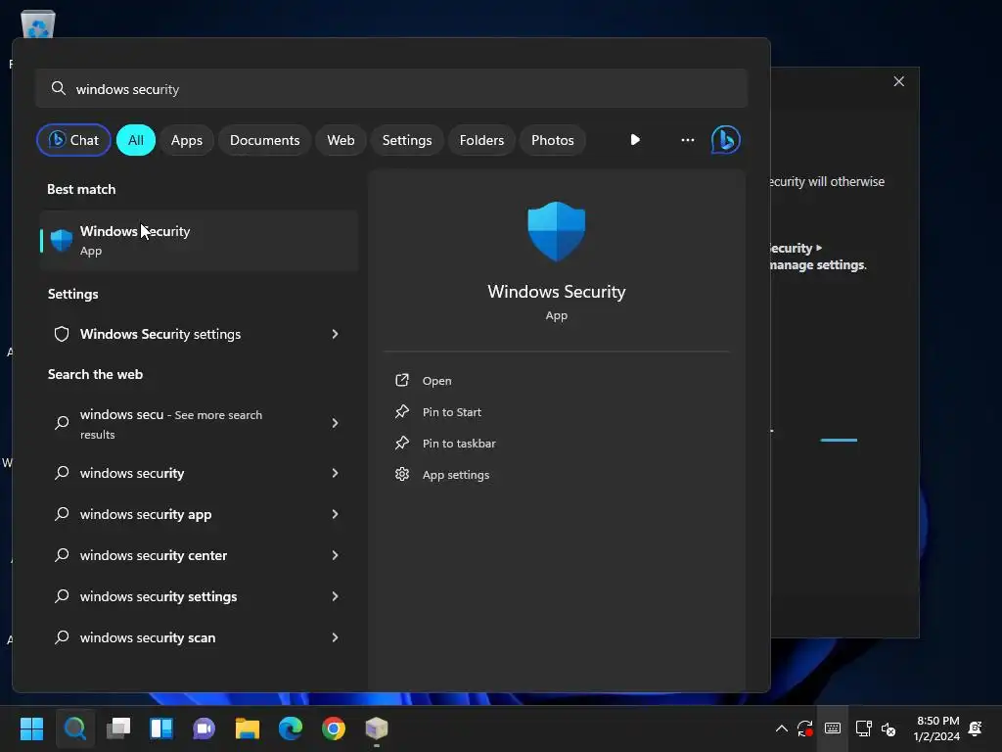Open Windows Security best match result

[x=199, y=241]
